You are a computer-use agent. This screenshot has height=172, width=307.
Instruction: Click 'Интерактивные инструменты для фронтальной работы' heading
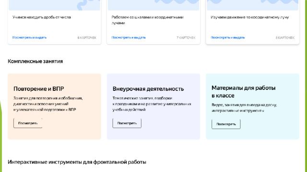[x=77, y=162]
